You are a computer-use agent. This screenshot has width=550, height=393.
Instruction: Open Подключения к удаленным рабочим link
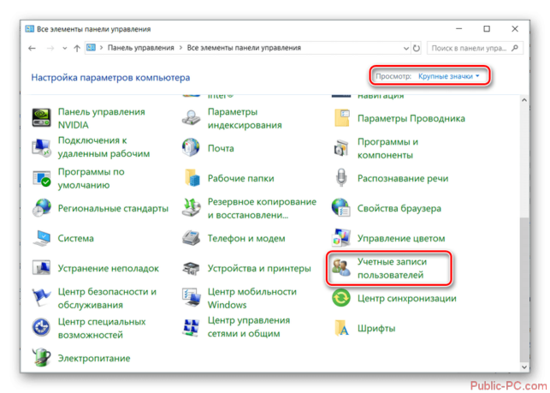(103, 147)
